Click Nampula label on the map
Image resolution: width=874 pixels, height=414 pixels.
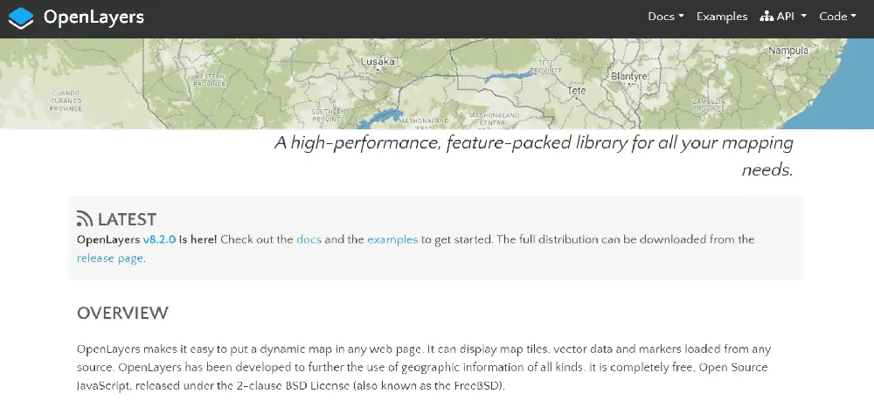coord(788,51)
